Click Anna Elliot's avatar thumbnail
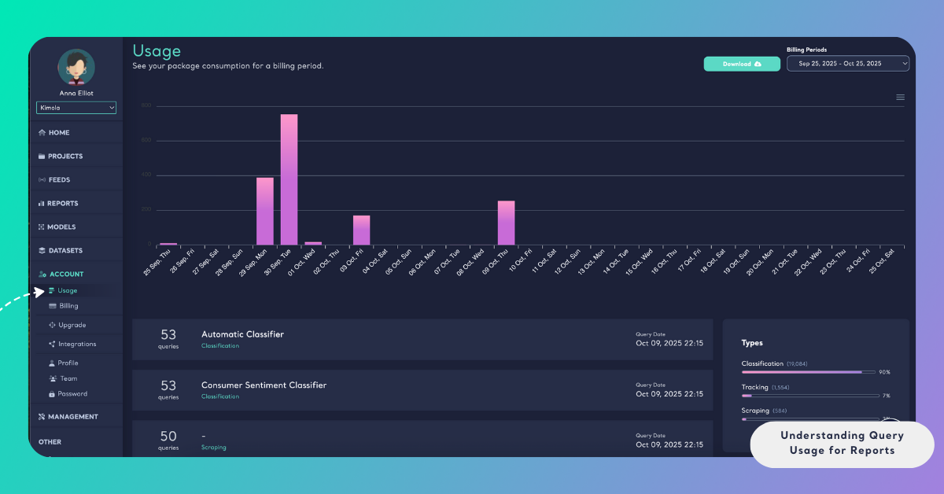The height and width of the screenshot is (494, 944). click(x=76, y=68)
